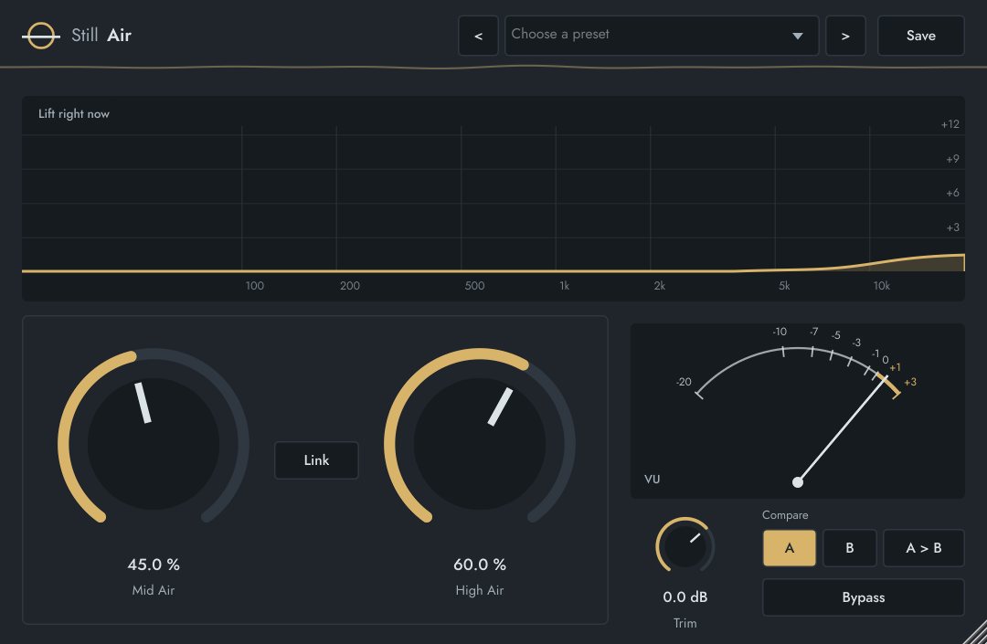Click the VU meter display

pos(798,411)
